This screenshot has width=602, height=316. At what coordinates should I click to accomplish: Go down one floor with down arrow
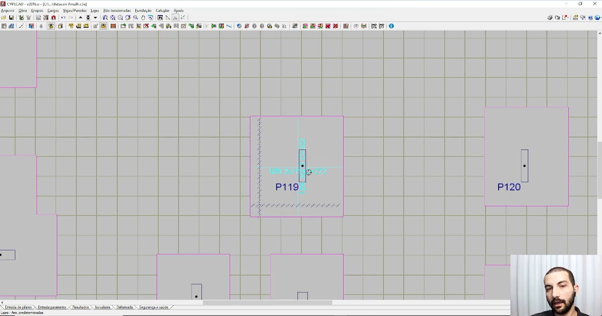click(x=95, y=18)
